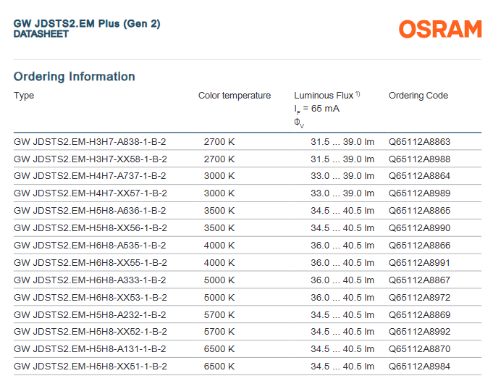Select type GW JDSTS2.EM-H5H8-A232-1-B-2
This screenshot has height=389, width=493.
(90, 314)
